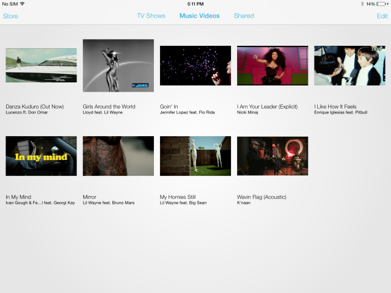Viewport: 391px width, 293px height.
Task: Click the title 'Danza Kuduro (Out Now)'
Action: [x=35, y=107]
